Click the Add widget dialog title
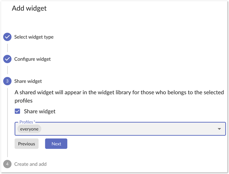Viewport: 229px width, 174px height. 29,8
